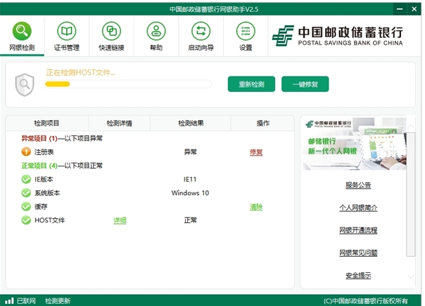This screenshot has height=306, width=425.
Task: Click the signal bars icon in status bar
Action: (x=9, y=300)
